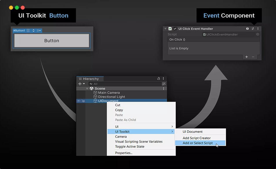Collapse the Scene expander in Hierarchy
276x169 pixels.
88,88
